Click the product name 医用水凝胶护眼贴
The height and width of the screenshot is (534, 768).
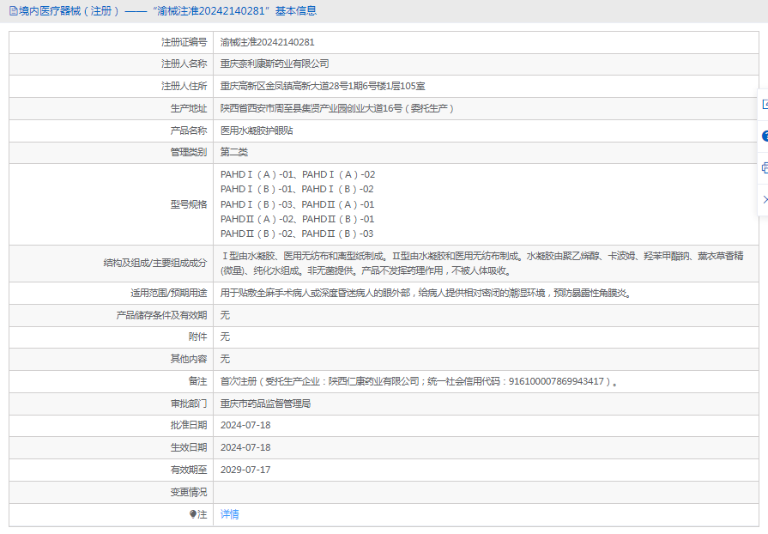257,130
